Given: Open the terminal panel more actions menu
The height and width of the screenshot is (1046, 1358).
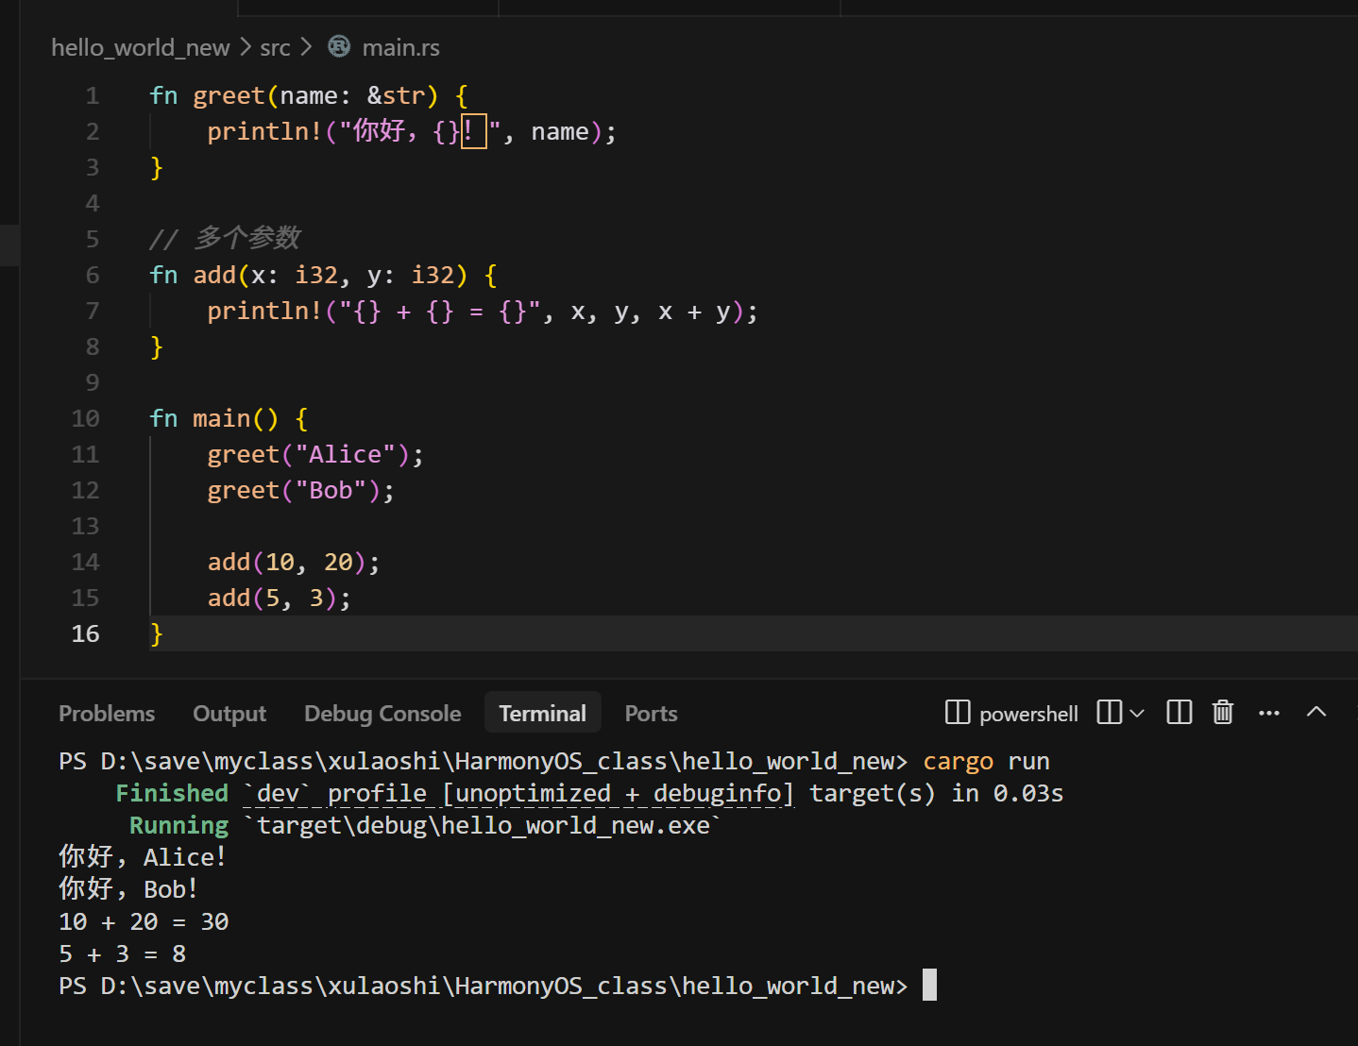Looking at the screenshot, I should tap(1269, 713).
